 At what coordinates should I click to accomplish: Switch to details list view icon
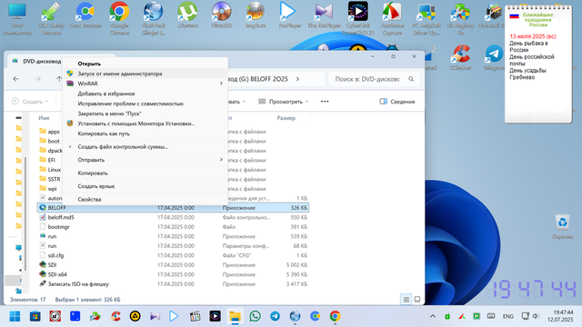point(406,299)
